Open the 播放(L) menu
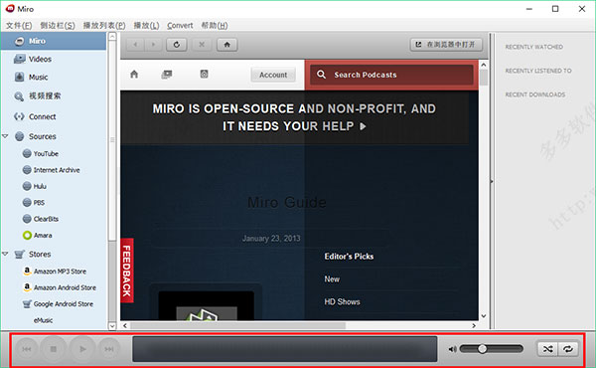596x368 pixels. 146,26
